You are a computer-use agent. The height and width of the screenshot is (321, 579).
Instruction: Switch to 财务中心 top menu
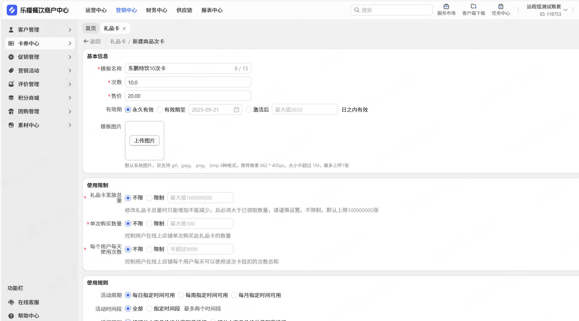coord(157,10)
